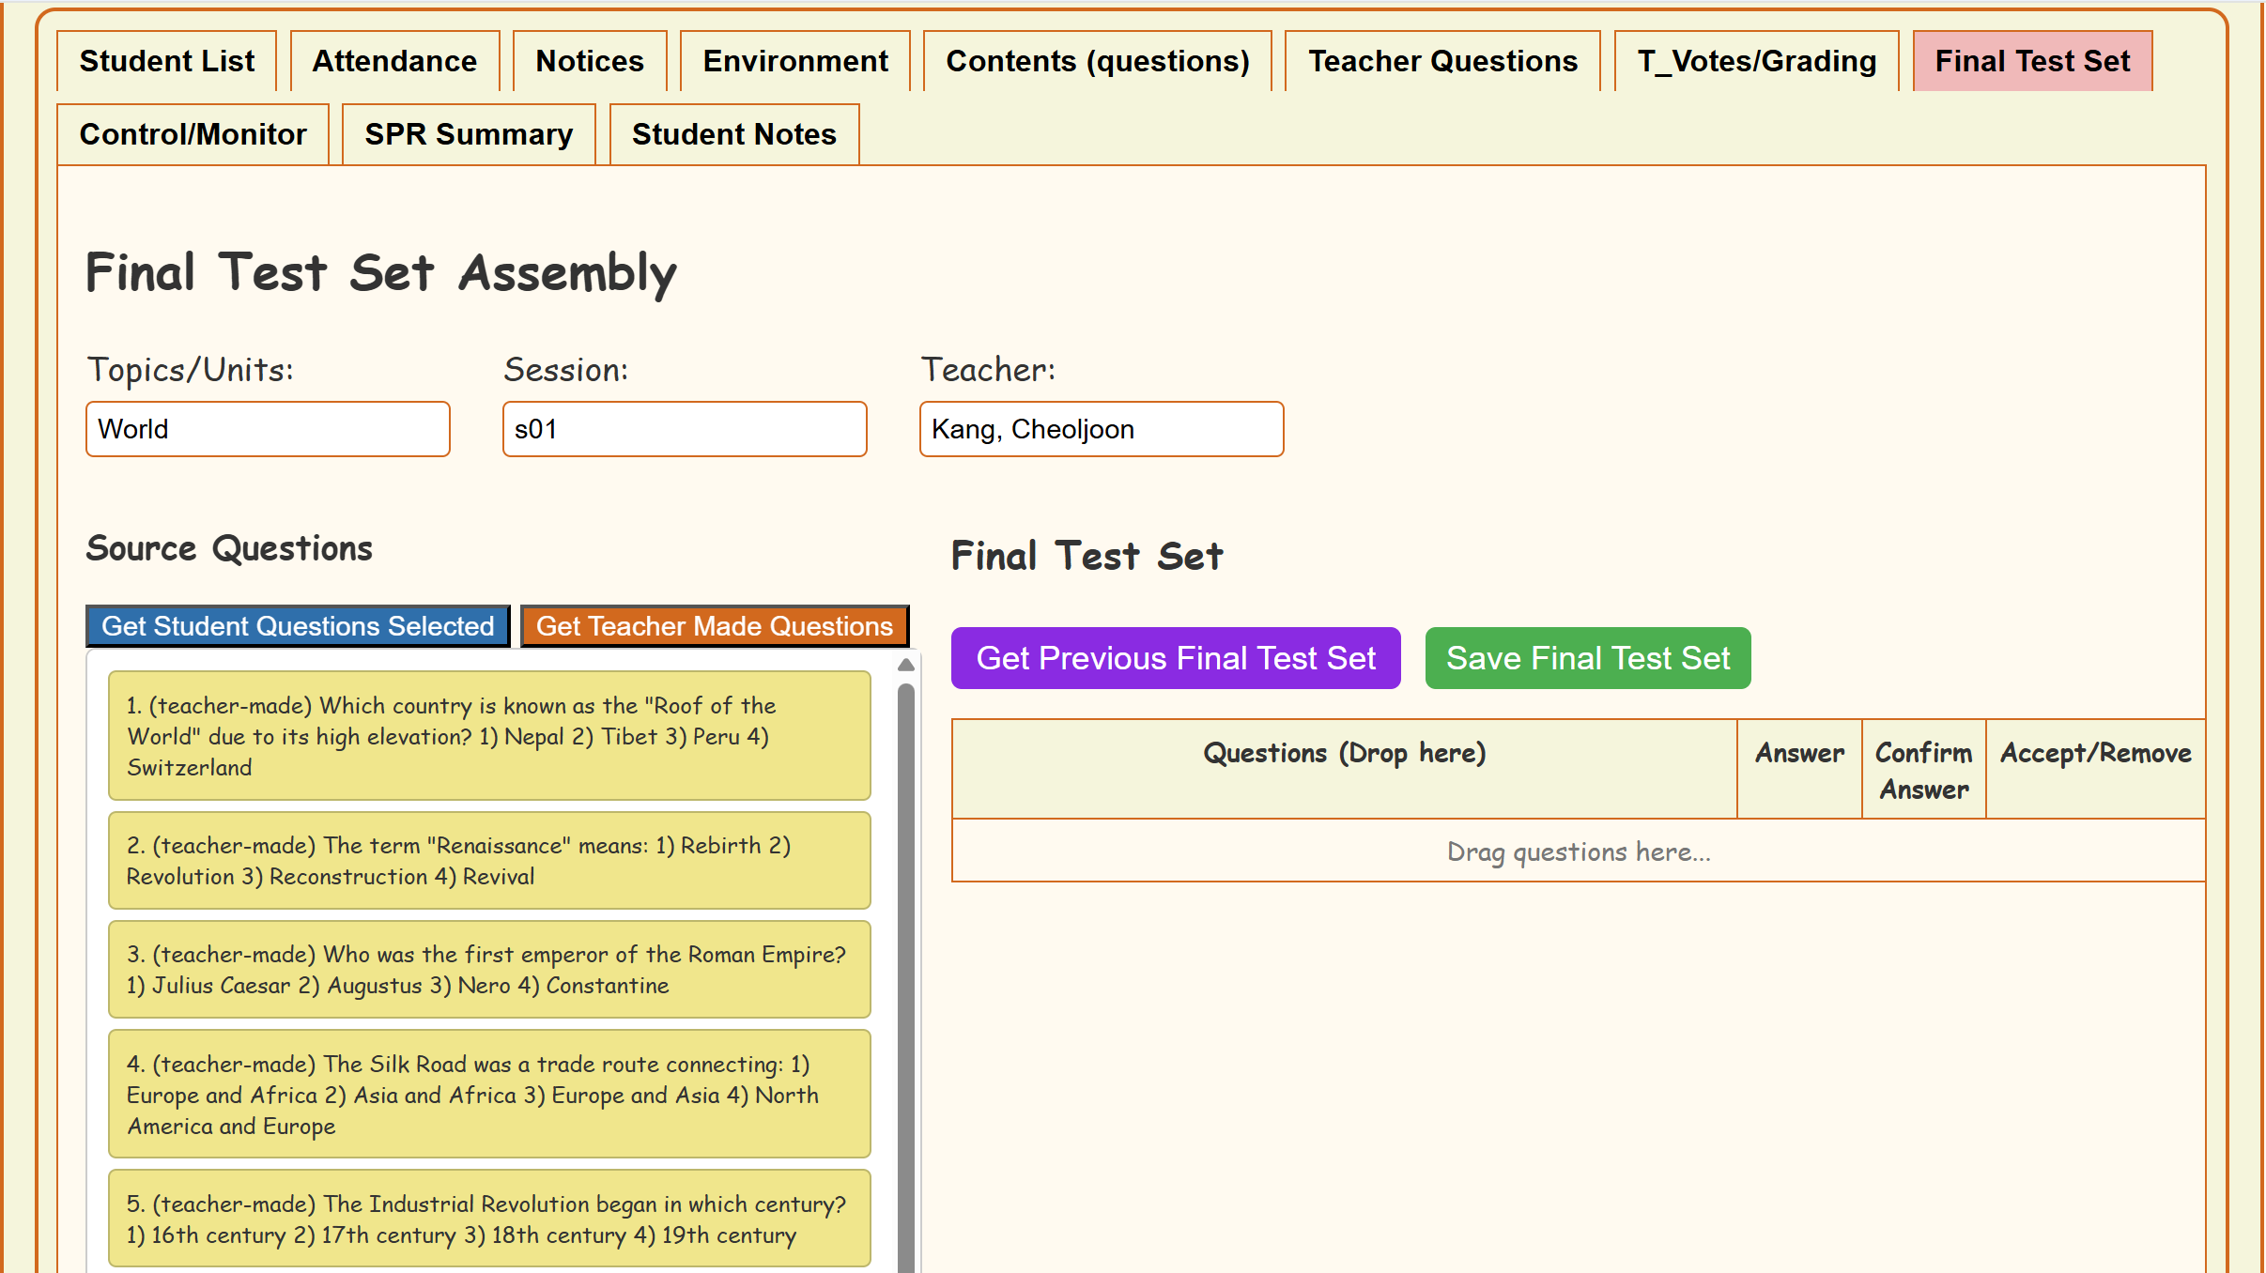Select the Silk Road question card
Image resolution: width=2266 pixels, height=1273 pixels.
488,1094
